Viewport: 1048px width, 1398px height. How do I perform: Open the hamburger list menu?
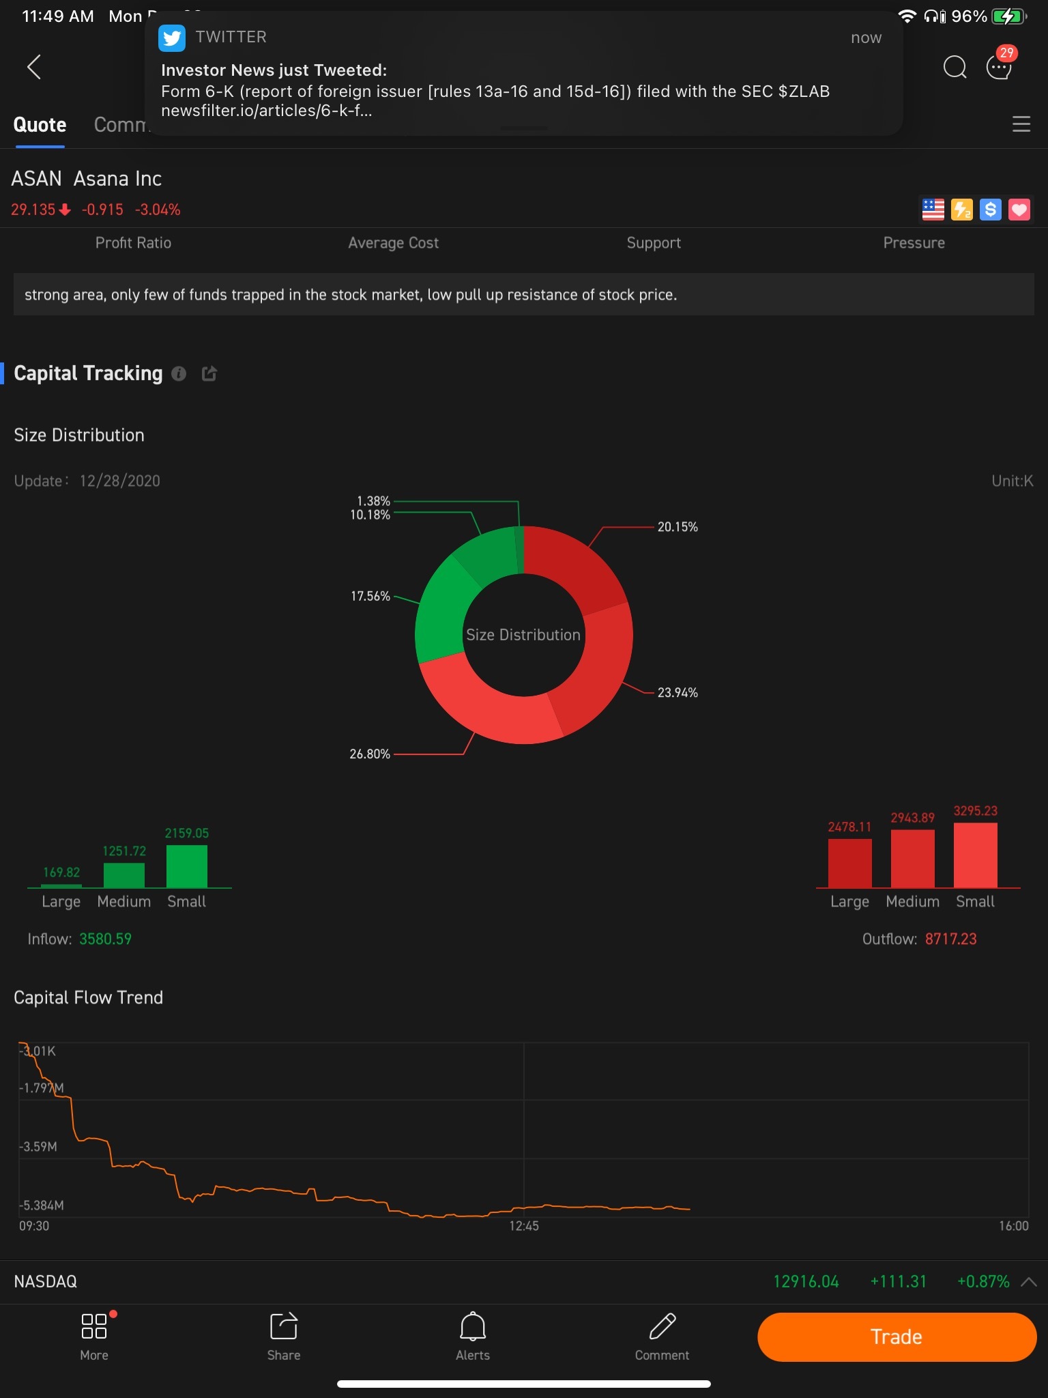coord(1021,124)
